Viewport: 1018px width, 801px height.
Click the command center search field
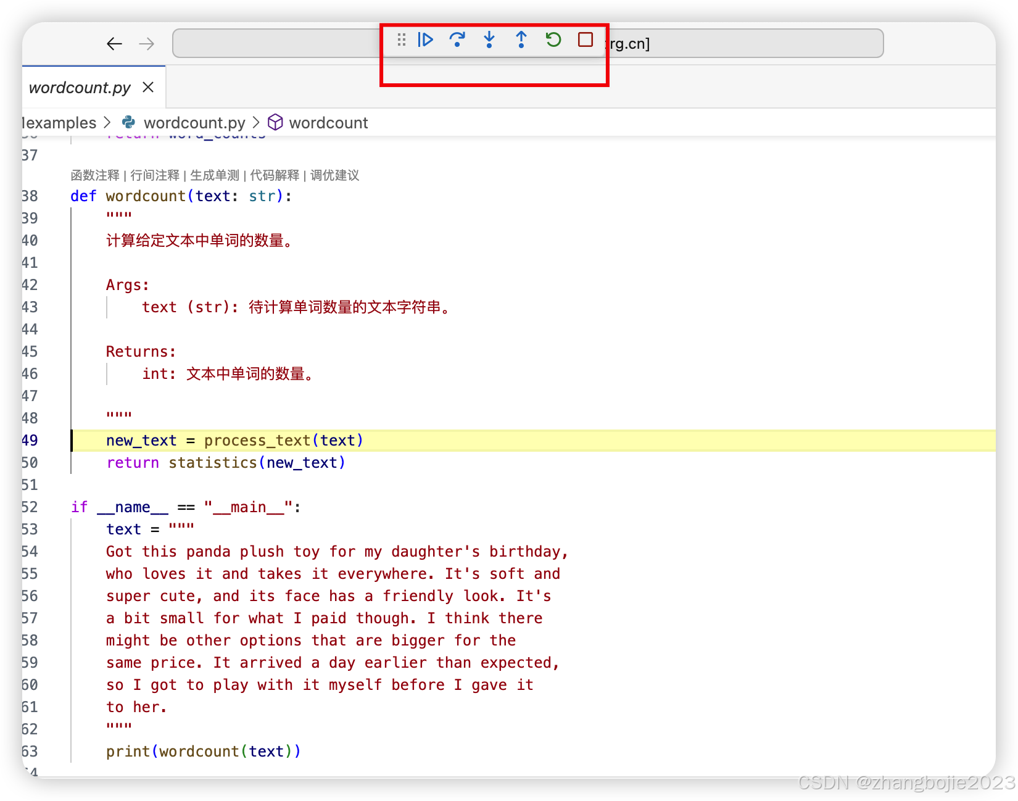click(528, 43)
